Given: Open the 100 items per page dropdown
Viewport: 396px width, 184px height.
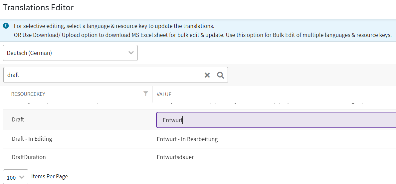Looking at the screenshot, I should (x=15, y=177).
